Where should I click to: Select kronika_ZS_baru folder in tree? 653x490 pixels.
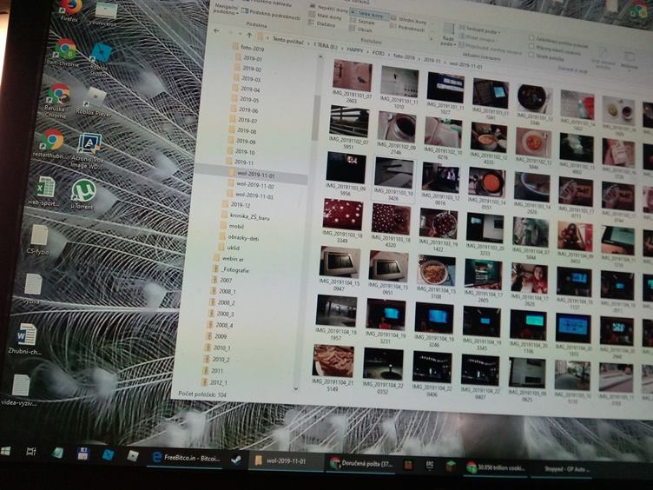[x=245, y=215]
